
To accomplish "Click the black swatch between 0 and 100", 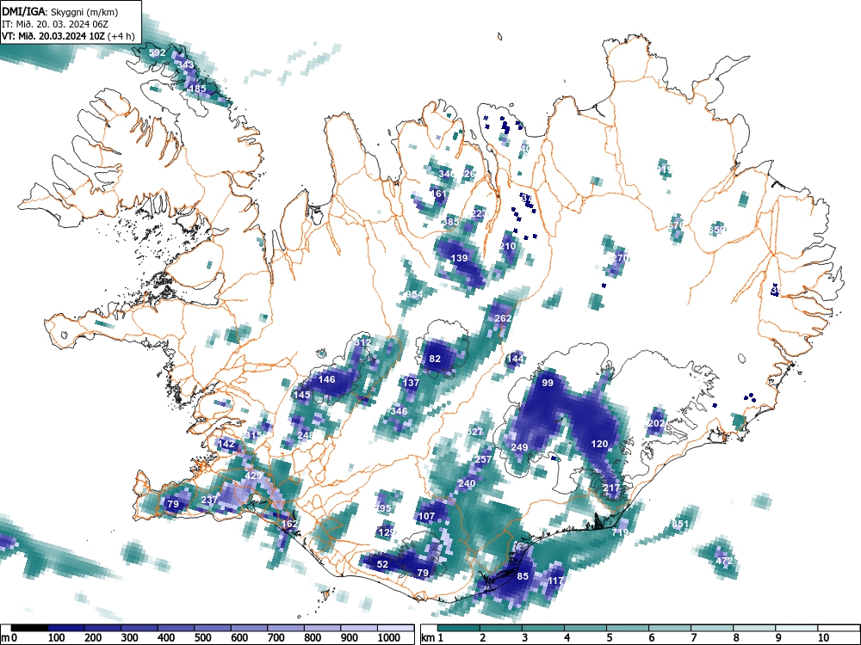I will coord(29,628).
